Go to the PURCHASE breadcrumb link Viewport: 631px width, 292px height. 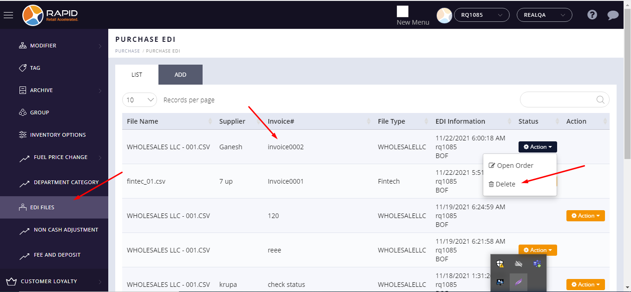coord(127,51)
